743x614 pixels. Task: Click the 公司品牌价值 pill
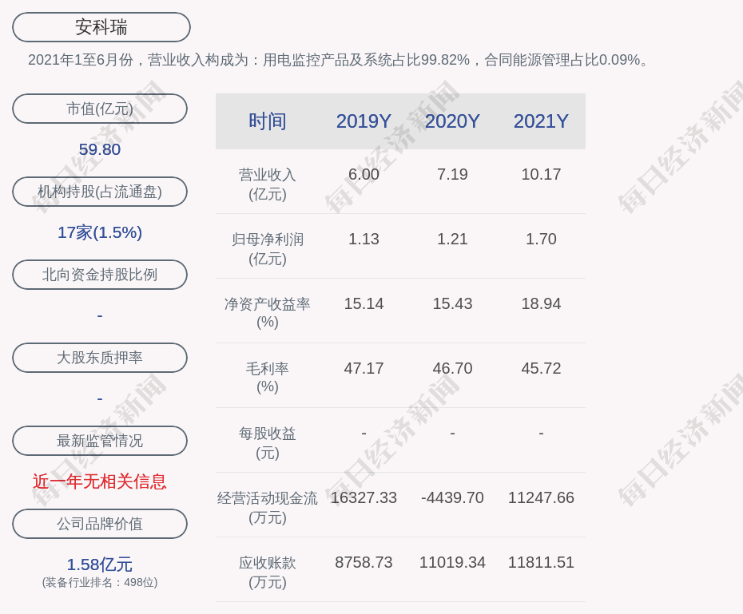[100, 524]
